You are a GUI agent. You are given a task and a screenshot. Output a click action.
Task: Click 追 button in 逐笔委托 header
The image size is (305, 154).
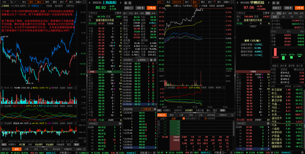tap(151, 60)
